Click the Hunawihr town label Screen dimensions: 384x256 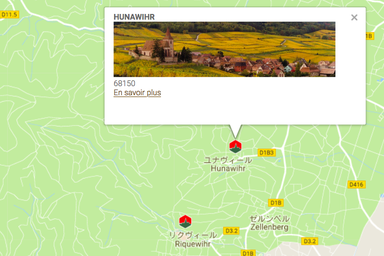(x=228, y=169)
